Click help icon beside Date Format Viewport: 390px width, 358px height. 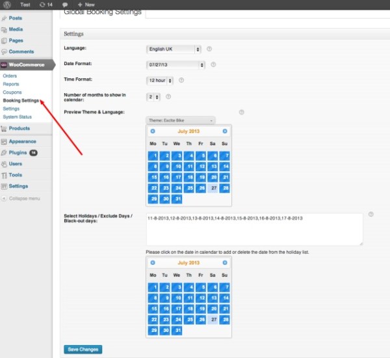tap(213, 64)
